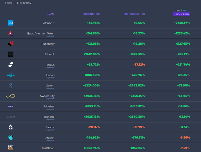Image resolution: width=201 pixels, height=152 pixels.
Task: Click the Bancor logo icon
Action: [x=11, y=127]
